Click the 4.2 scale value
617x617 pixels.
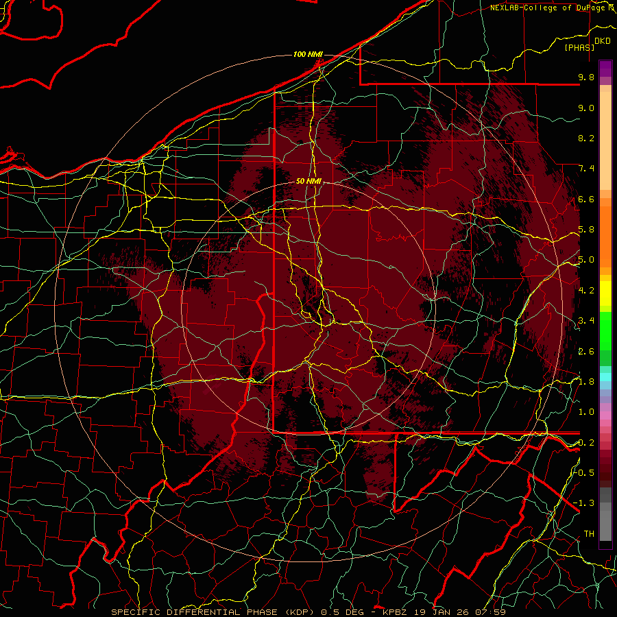pos(586,291)
